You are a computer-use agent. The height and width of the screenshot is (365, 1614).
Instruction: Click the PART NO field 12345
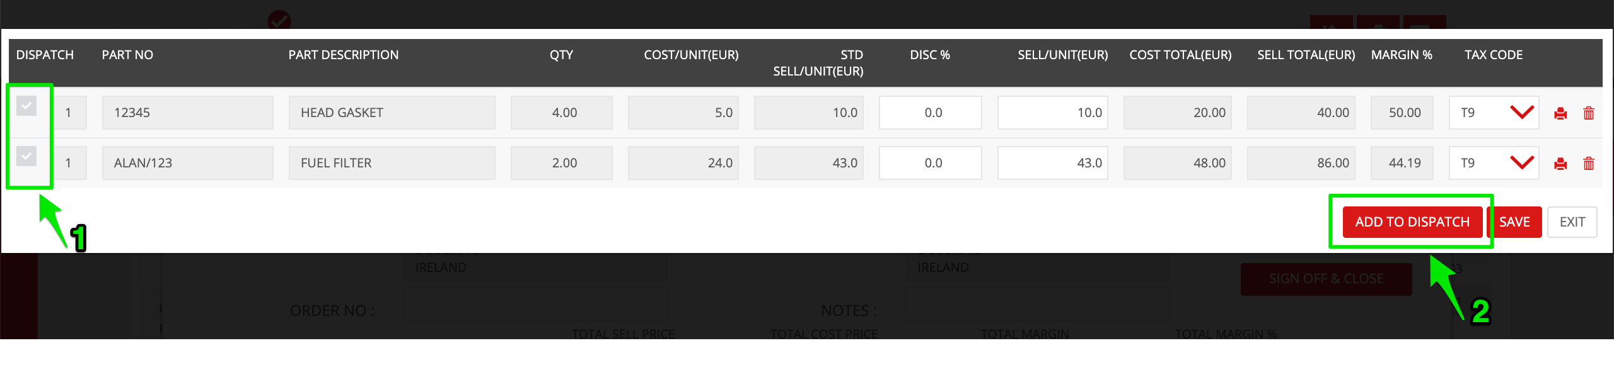pyautogui.click(x=188, y=113)
